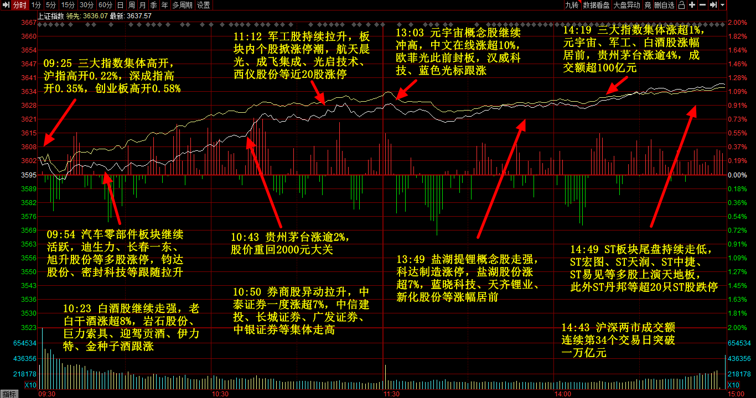Select the 5分 period tab
The image size is (756, 398).
pyautogui.click(x=51, y=5)
